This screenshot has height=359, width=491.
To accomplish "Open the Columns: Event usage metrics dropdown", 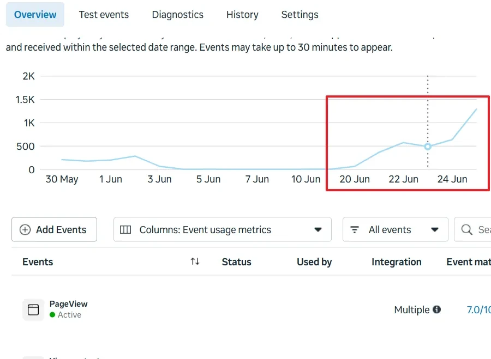I will point(223,229).
